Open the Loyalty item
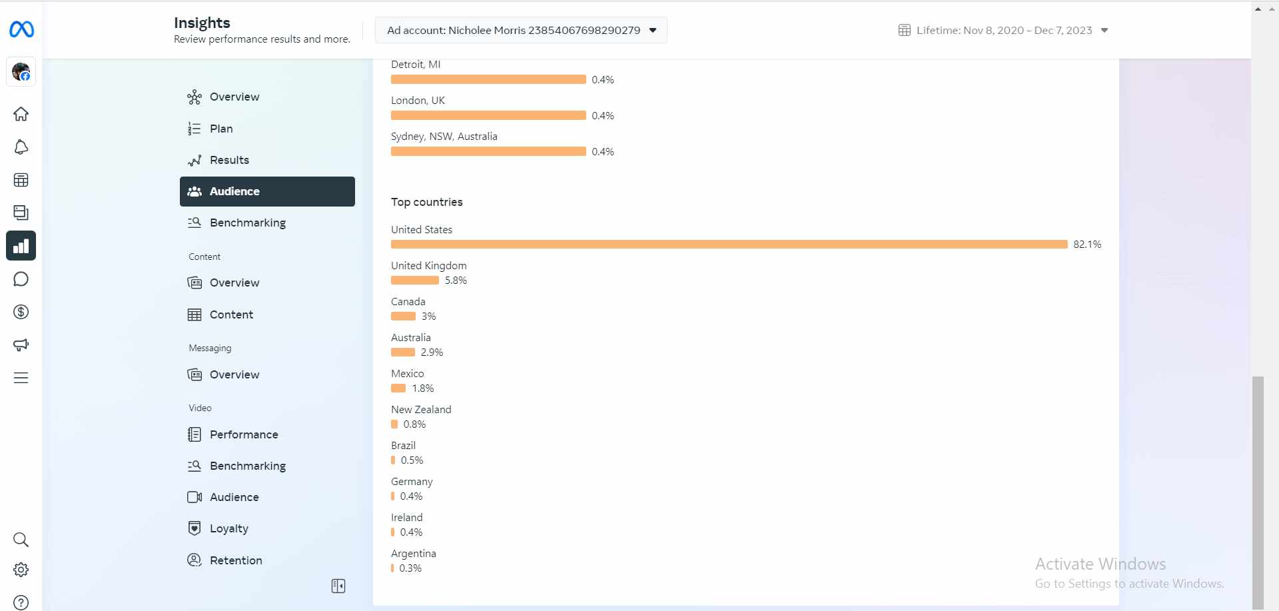 [x=267, y=528]
